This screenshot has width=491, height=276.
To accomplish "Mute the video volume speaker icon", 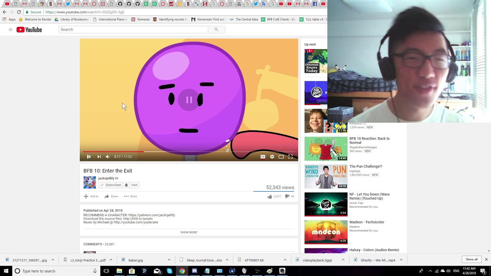I will [108, 156].
